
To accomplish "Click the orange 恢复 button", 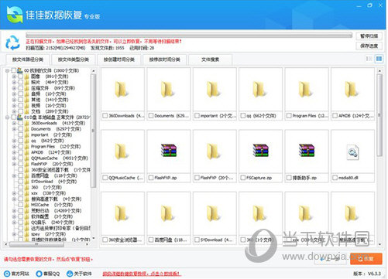I will click(366, 259).
